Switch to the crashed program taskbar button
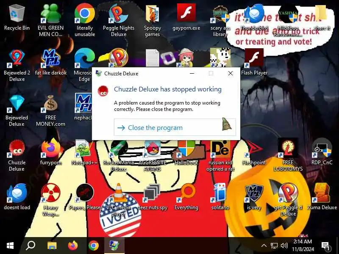Viewport: 339px width, 254px height. (114, 246)
